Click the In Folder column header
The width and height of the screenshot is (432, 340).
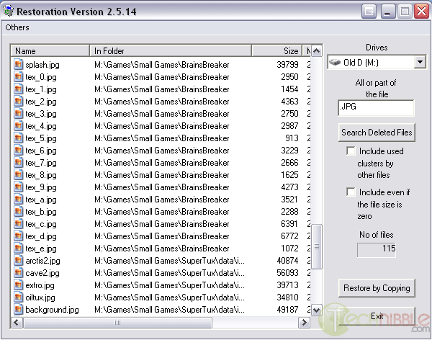[x=170, y=51]
